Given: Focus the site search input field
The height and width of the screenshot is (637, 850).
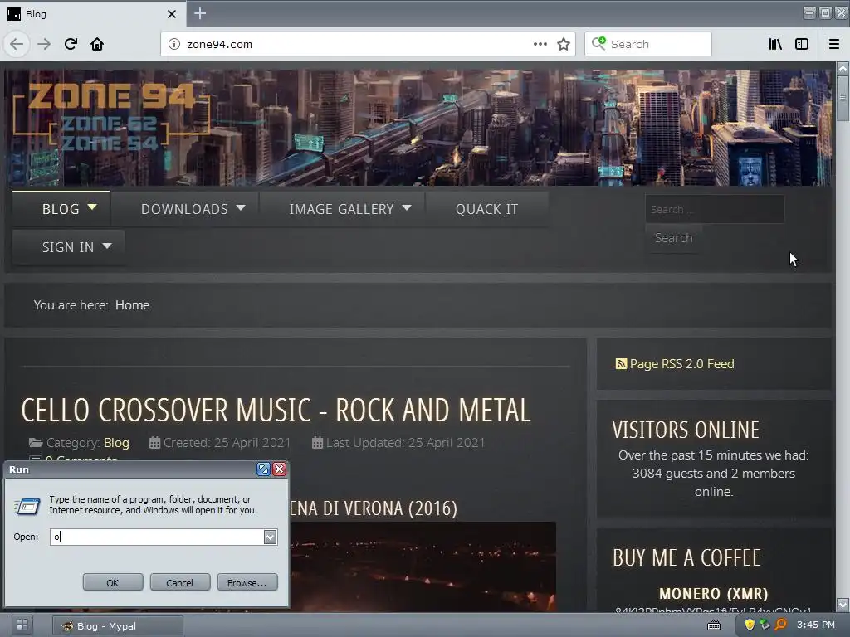Looking at the screenshot, I should [715, 209].
